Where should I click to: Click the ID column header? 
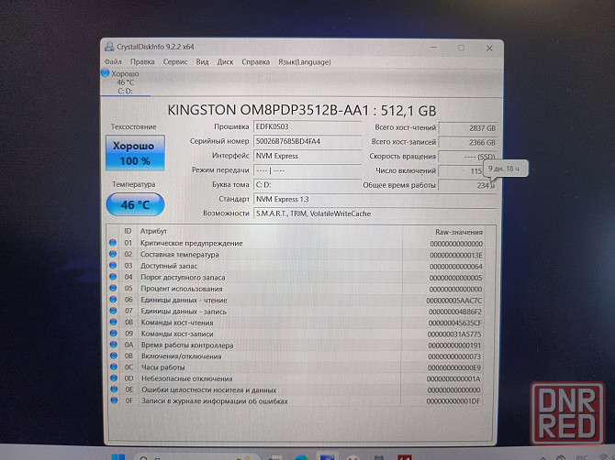click(128, 231)
